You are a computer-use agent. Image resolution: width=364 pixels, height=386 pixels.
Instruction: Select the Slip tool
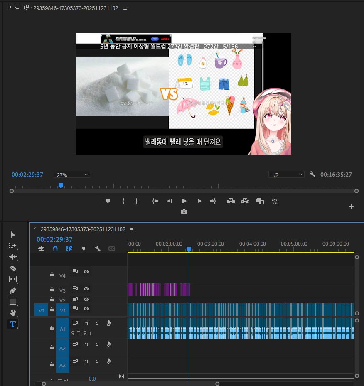(x=13, y=279)
